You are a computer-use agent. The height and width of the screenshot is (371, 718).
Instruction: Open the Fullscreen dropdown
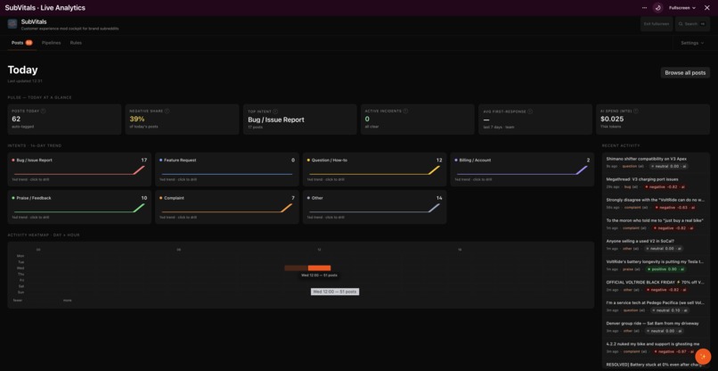[x=682, y=8]
